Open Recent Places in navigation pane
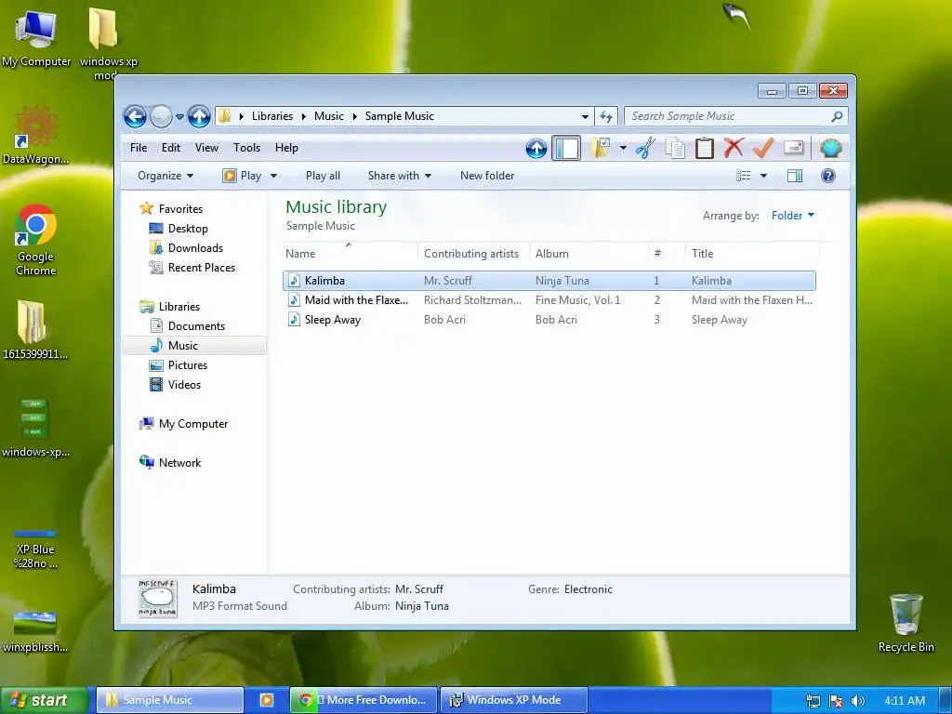Image resolution: width=952 pixels, height=714 pixels. click(x=192, y=267)
